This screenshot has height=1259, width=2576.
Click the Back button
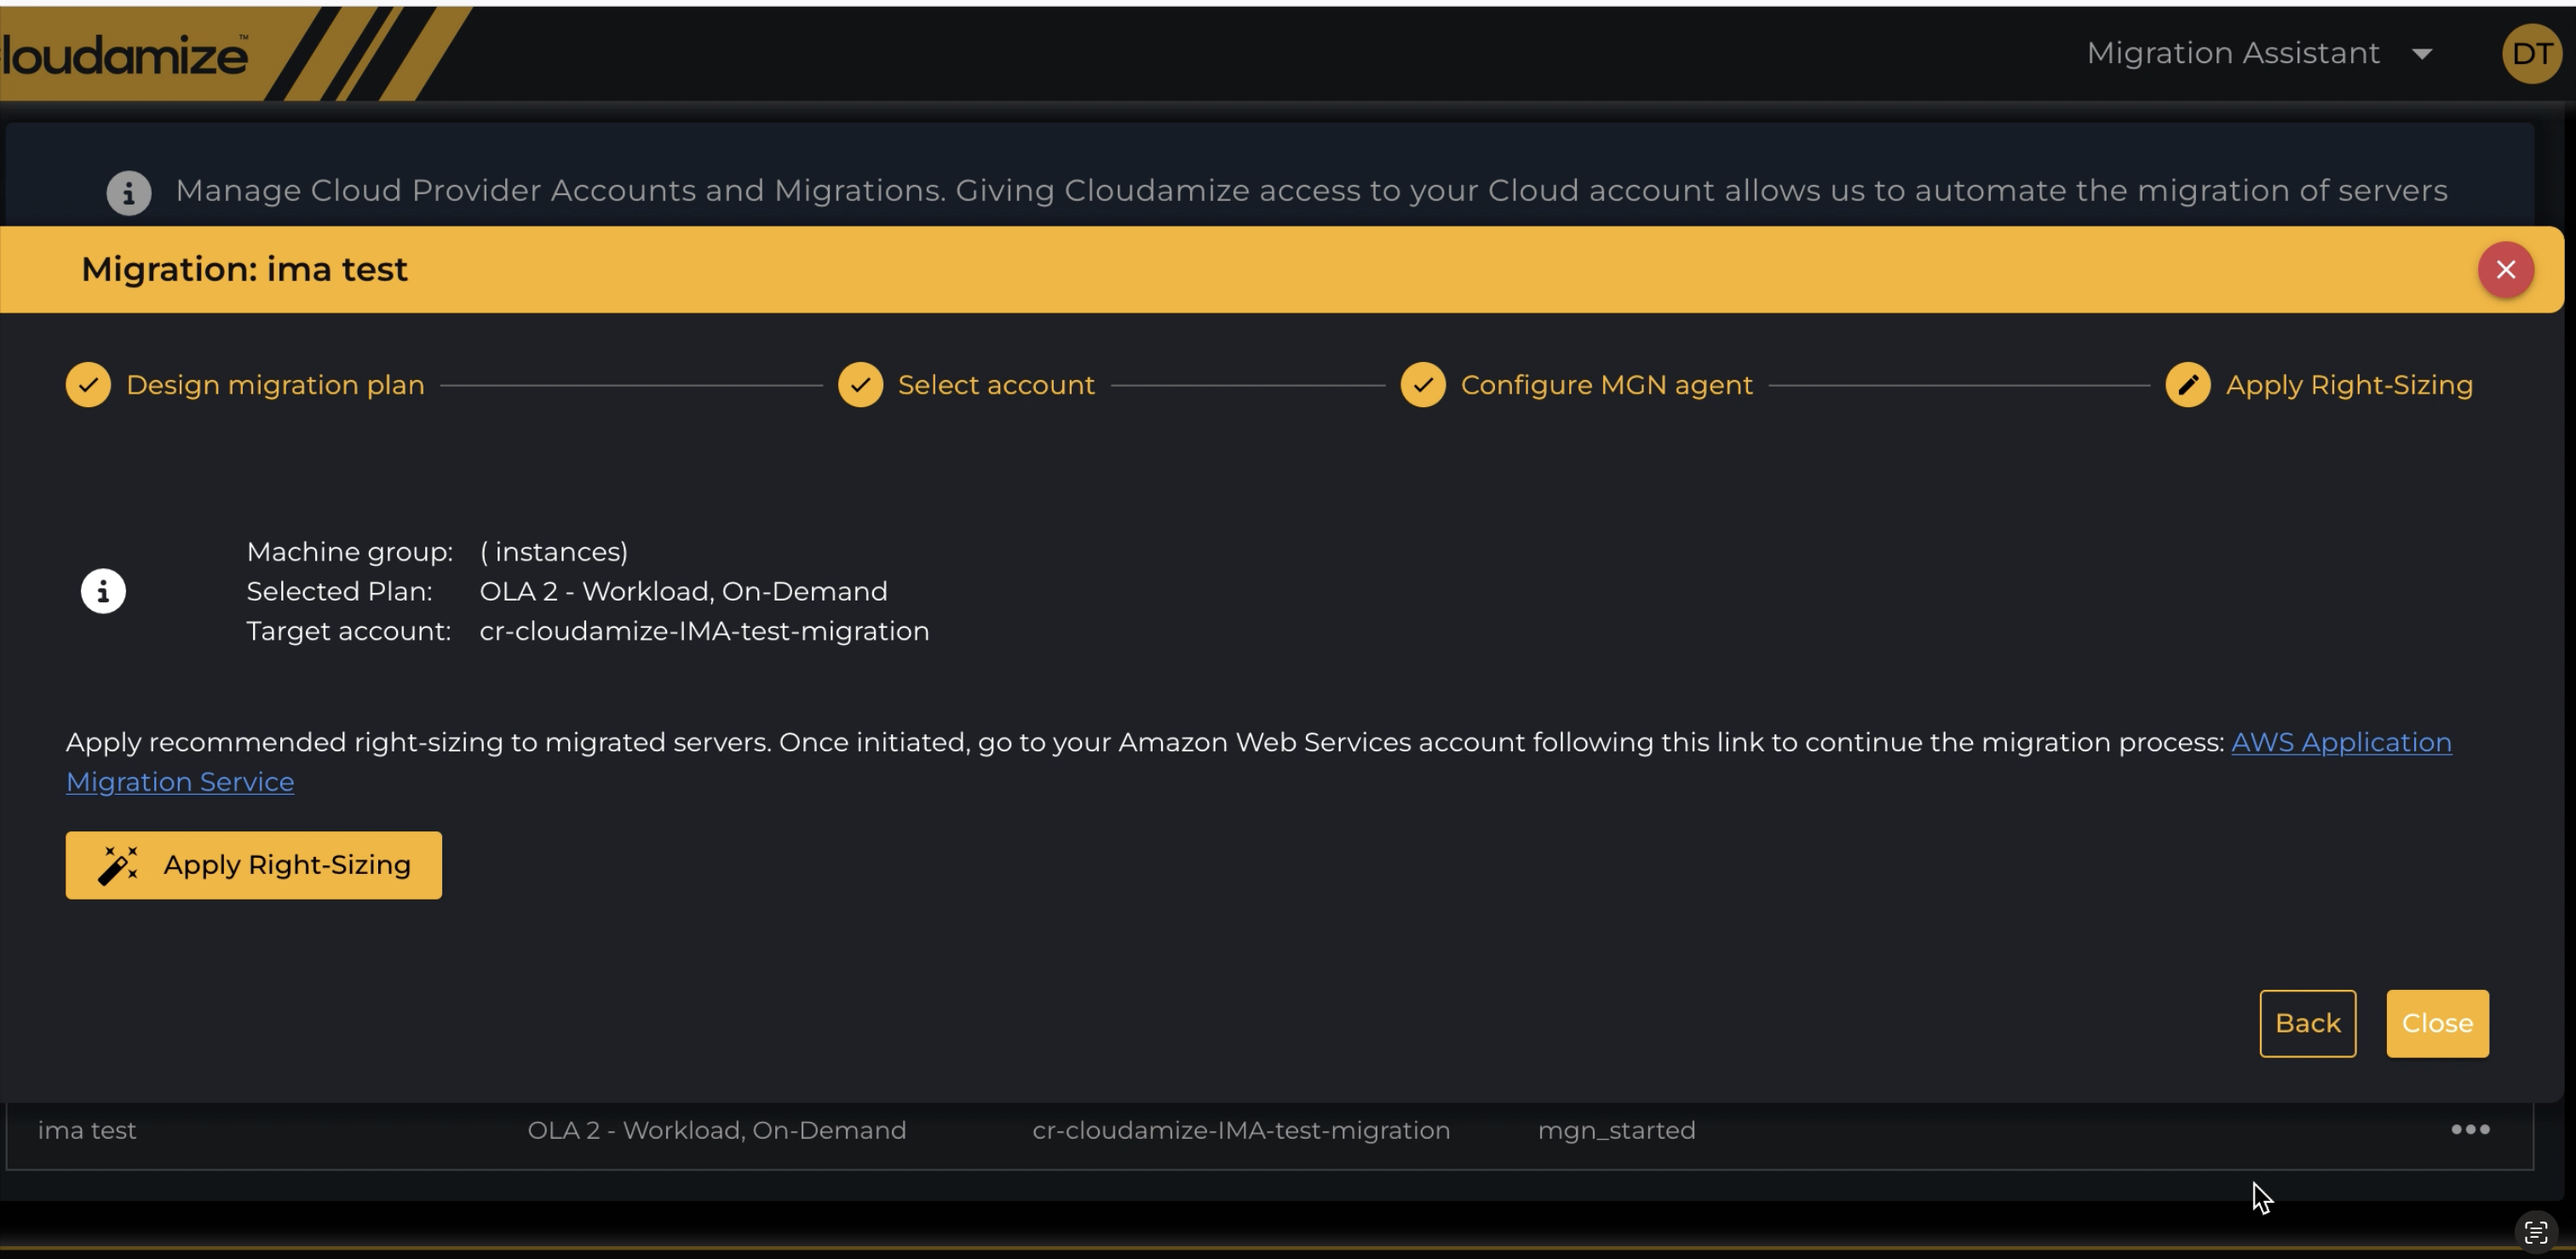[x=2307, y=1023]
